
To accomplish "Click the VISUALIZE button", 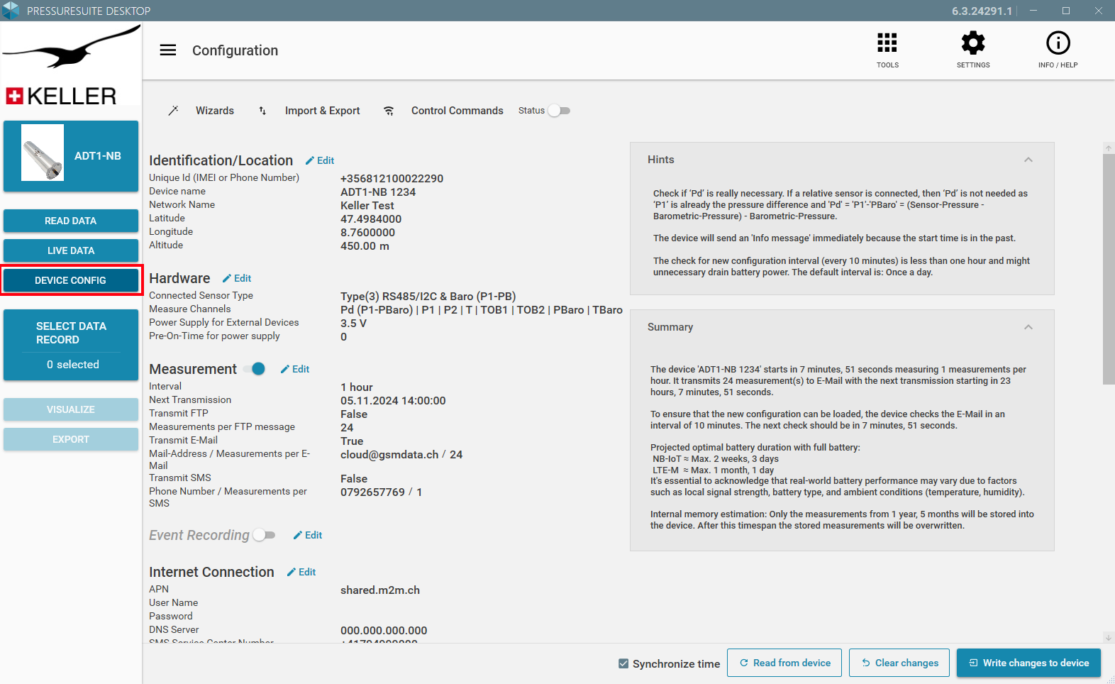I will [x=71, y=409].
